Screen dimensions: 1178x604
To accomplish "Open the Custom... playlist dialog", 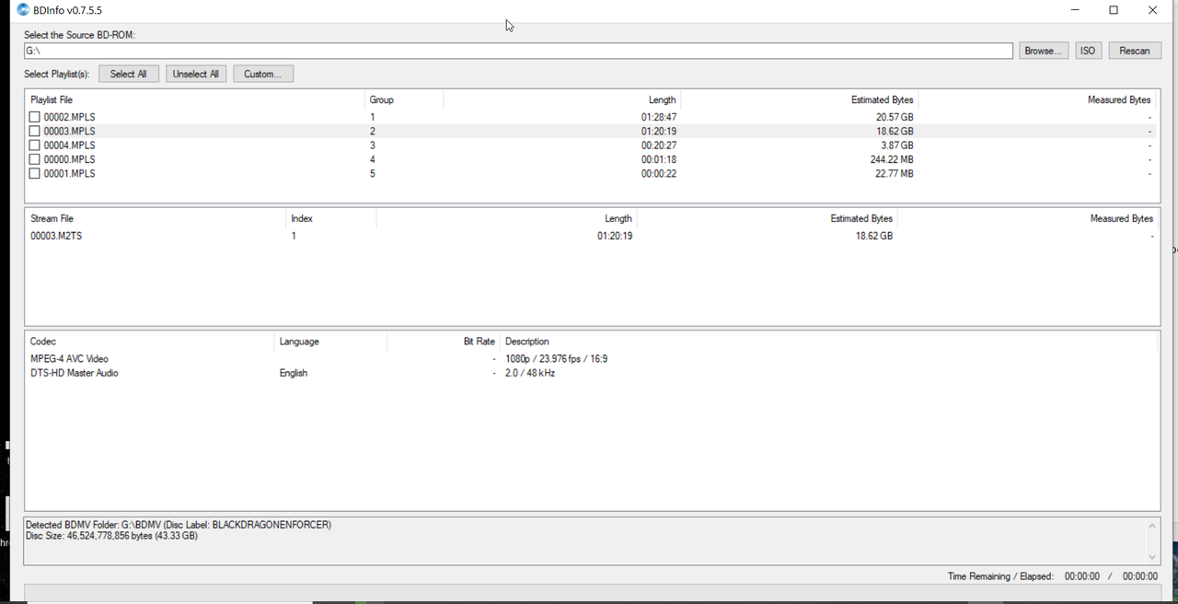I will 263,74.
